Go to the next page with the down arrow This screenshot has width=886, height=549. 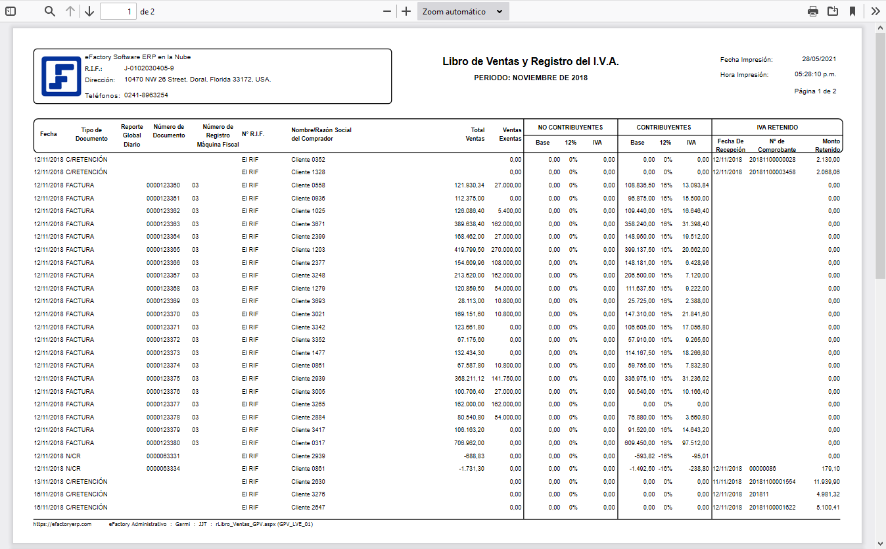click(89, 11)
